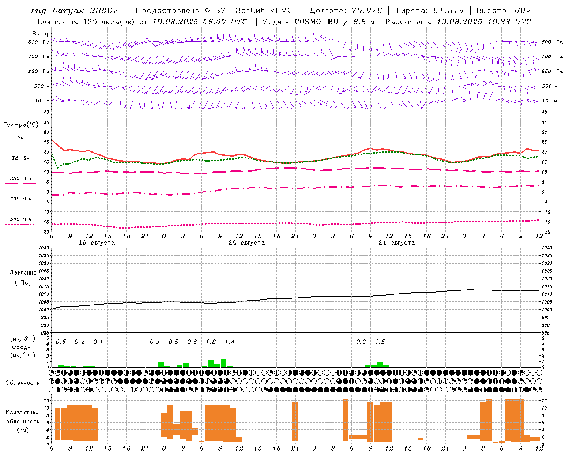Click the Облачность cloud cover label

pyautogui.click(x=23, y=383)
